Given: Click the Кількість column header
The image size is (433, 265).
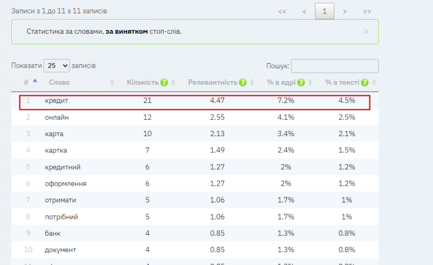Looking at the screenshot, I should pos(143,82).
